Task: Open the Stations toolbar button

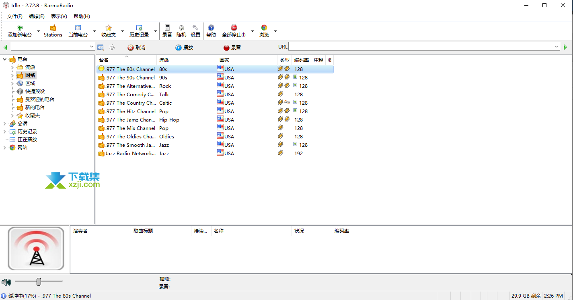Action: point(53,31)
